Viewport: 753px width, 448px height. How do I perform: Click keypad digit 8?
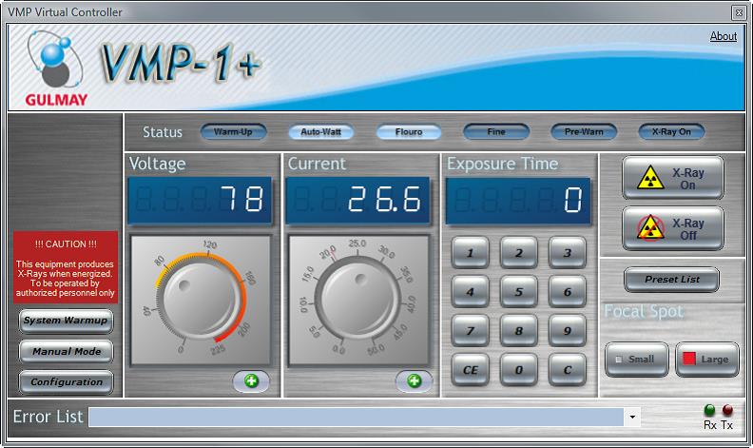click(519, 331)
